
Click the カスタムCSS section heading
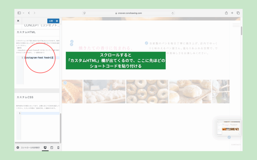click(x=25, y=97)
